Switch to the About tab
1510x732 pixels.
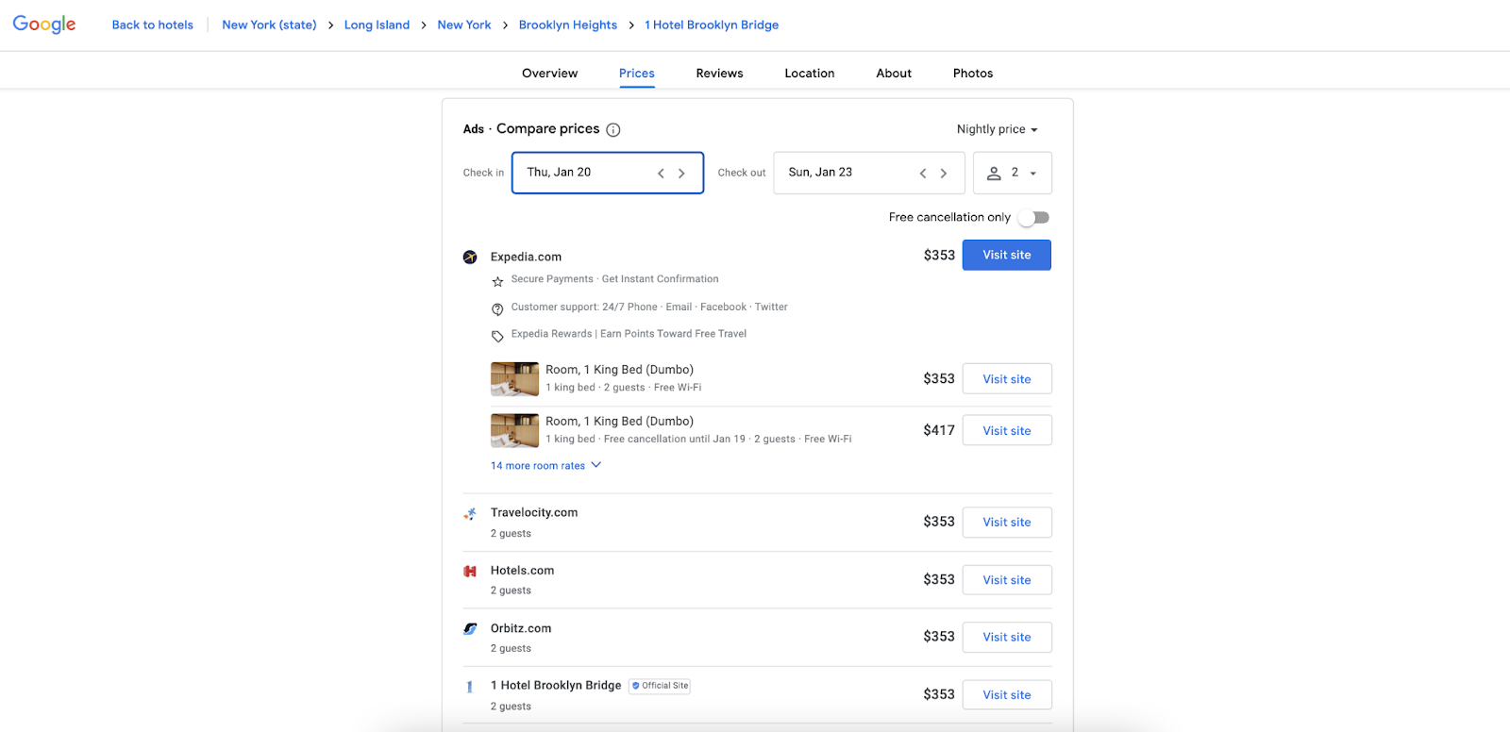tap(894, 74)
